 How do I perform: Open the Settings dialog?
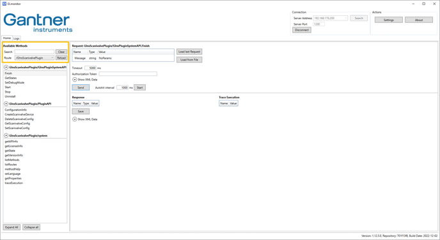pyautogui.click(x=389, y=20)
